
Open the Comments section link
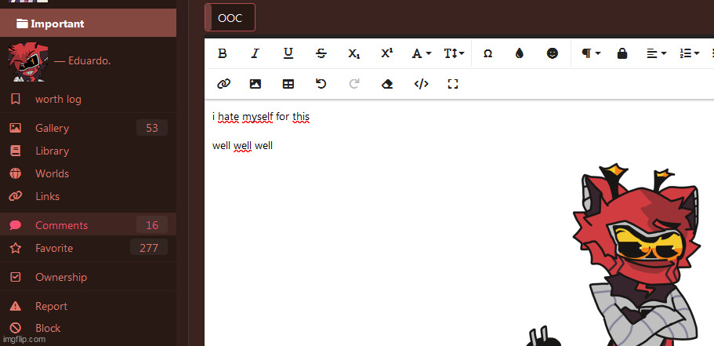pyautogui.click(x=61, y=225)
